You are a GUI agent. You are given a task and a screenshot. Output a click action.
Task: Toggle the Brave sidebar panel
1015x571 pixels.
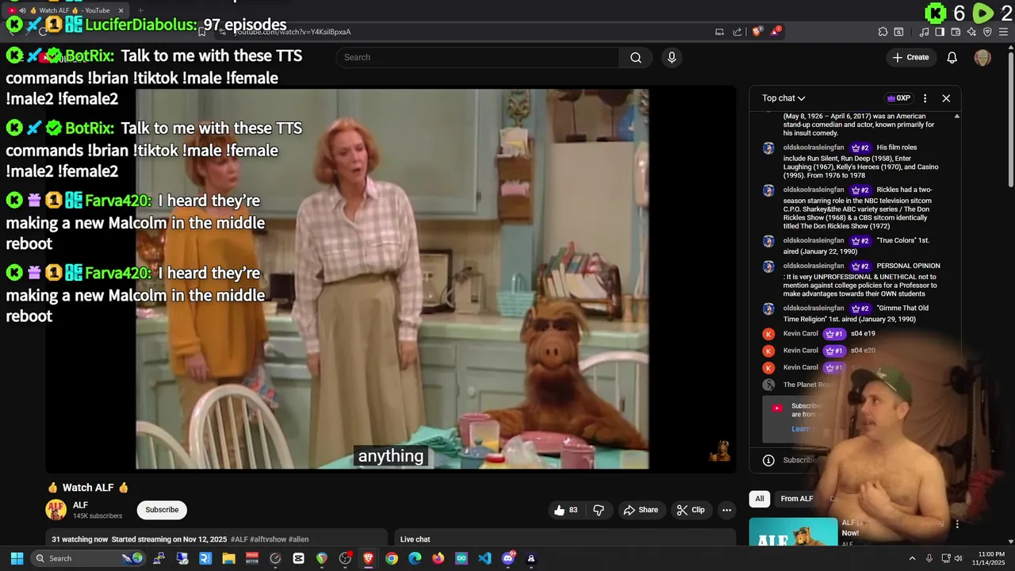coord(940,32)
